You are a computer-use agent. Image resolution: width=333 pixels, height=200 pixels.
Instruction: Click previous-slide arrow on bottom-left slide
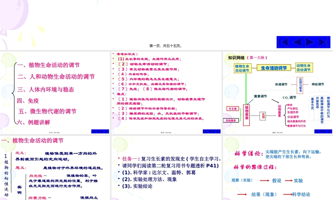[x=98, y=199]
